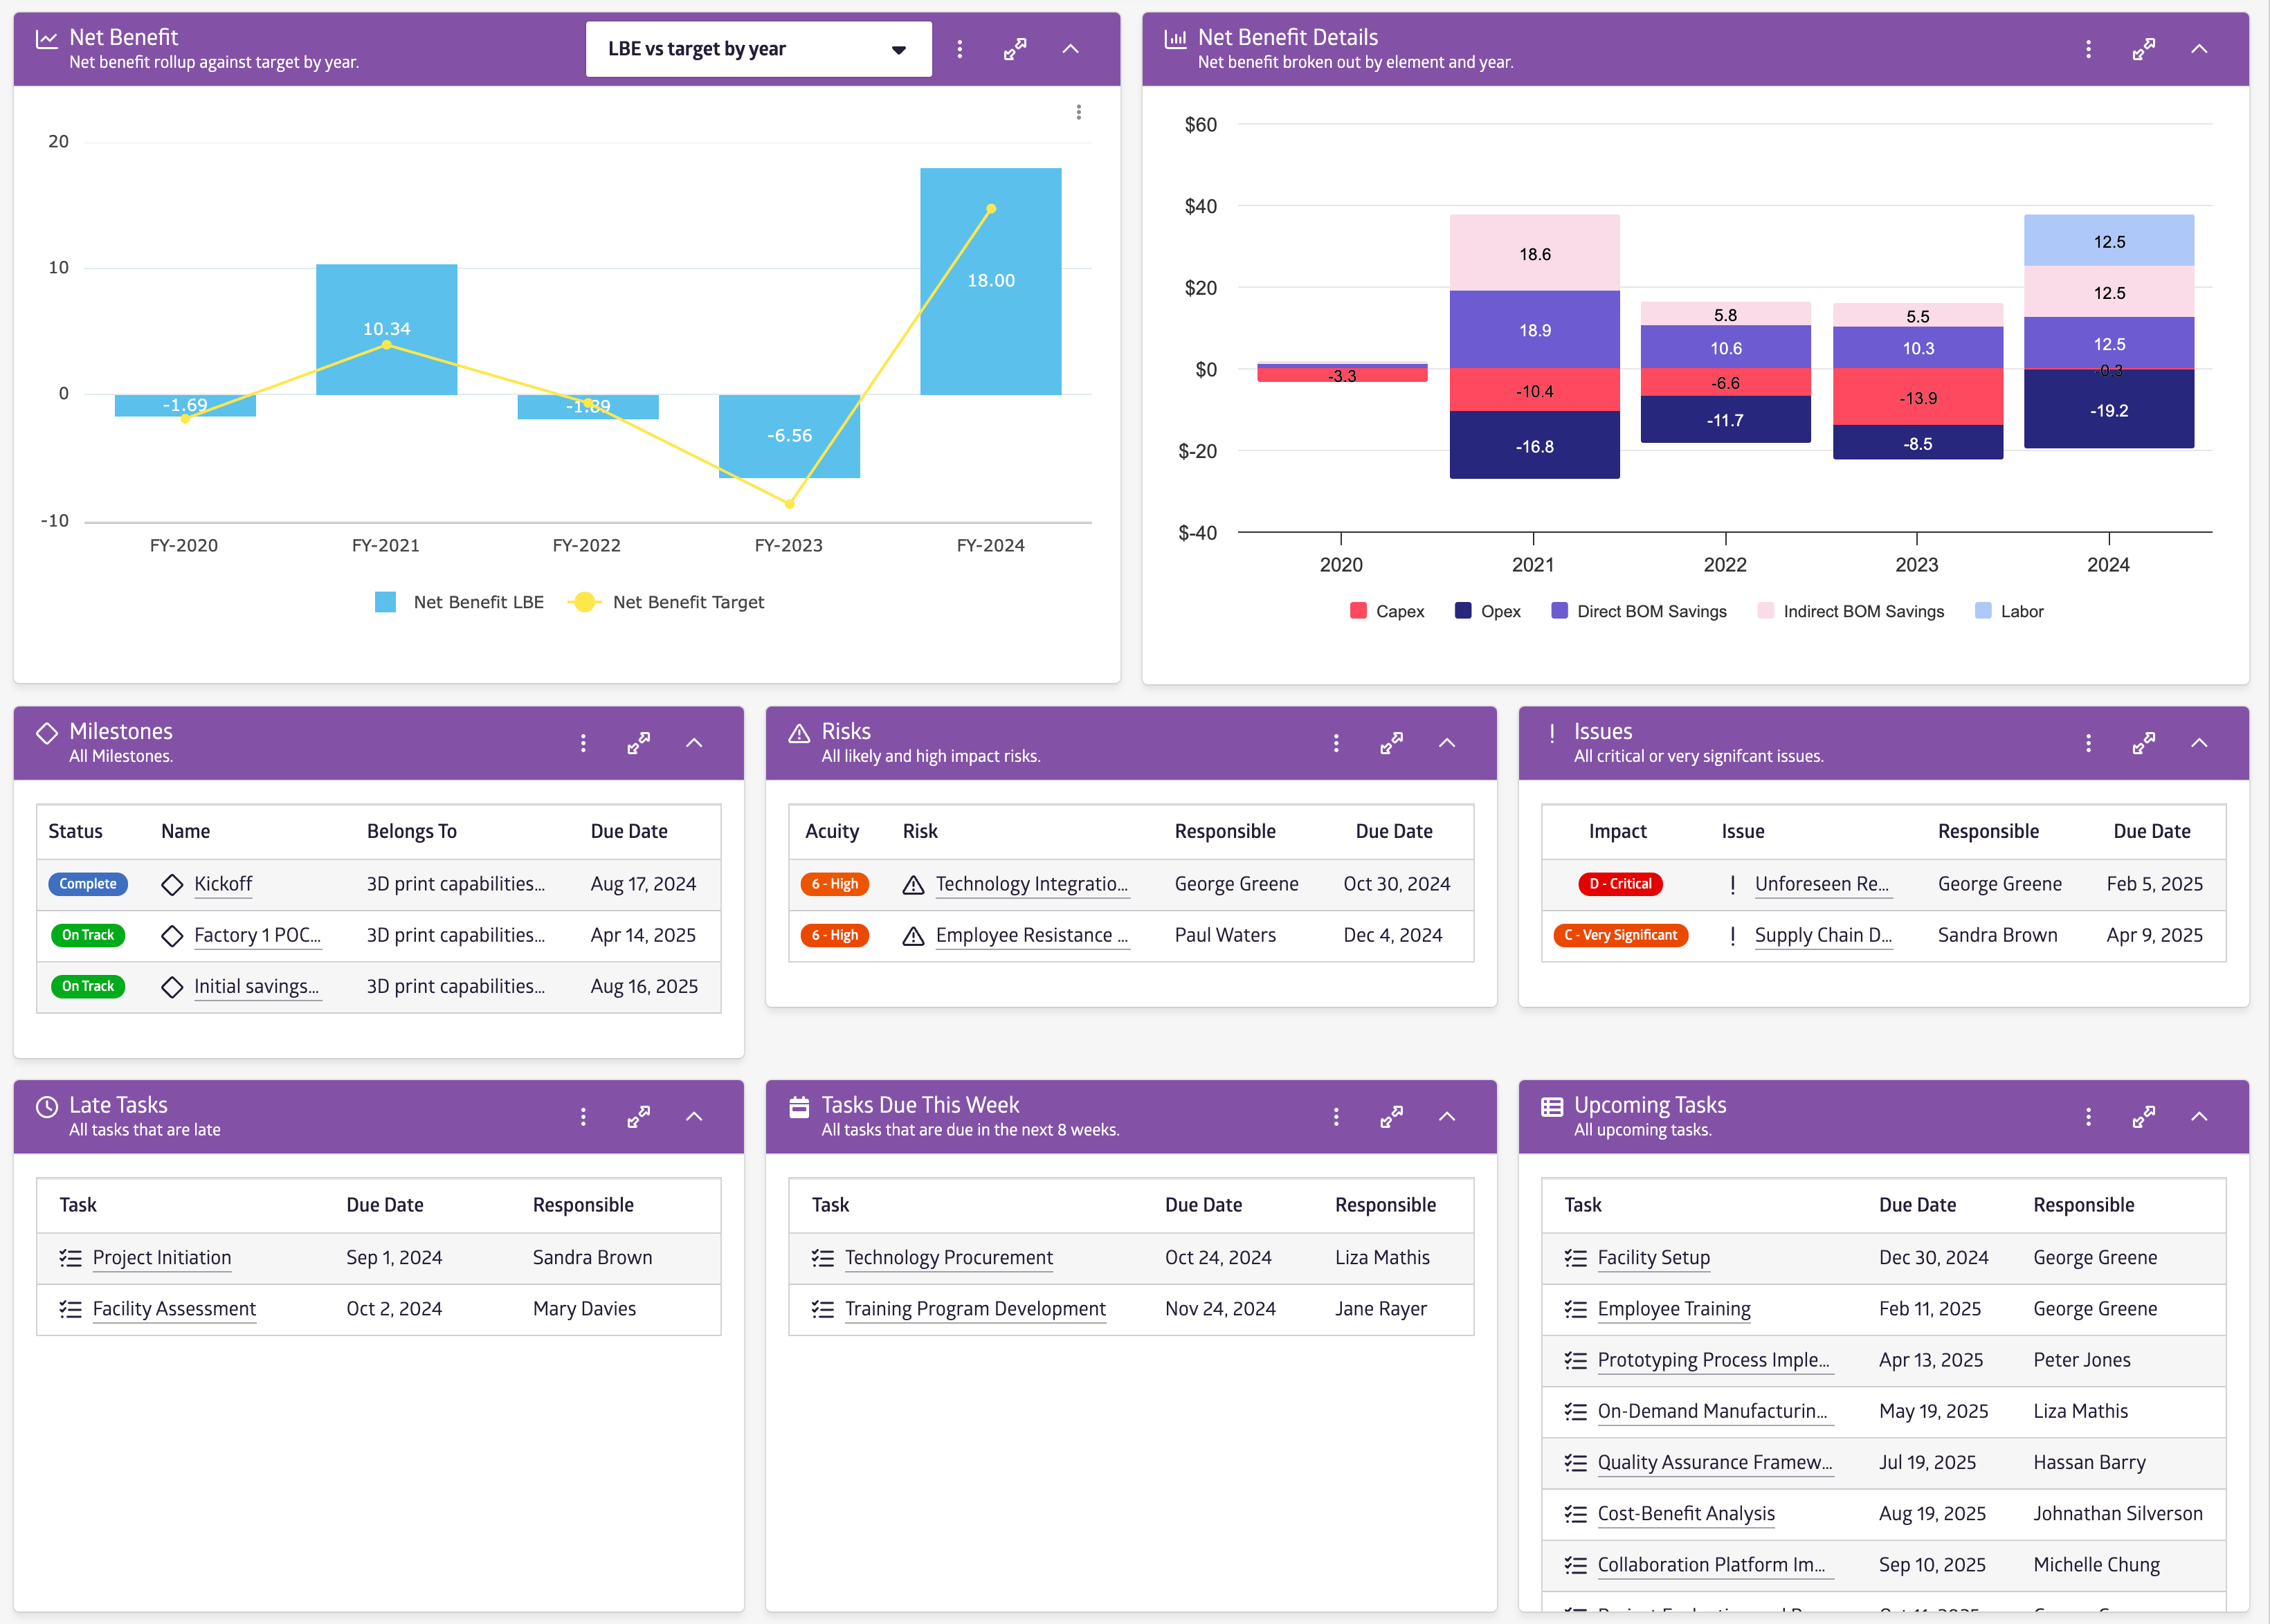Click the Issues panel three-dot menu
Screen dimensions: 2270x1624
coord(2087,743)
